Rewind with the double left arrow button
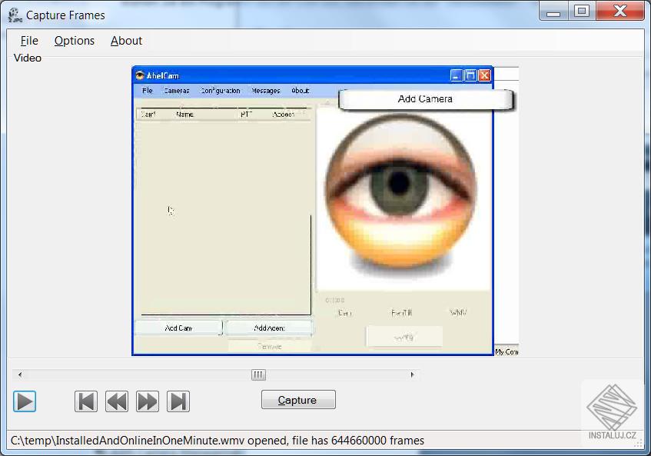Viewport: 651px width, 456px height. (x=117, y=401)
